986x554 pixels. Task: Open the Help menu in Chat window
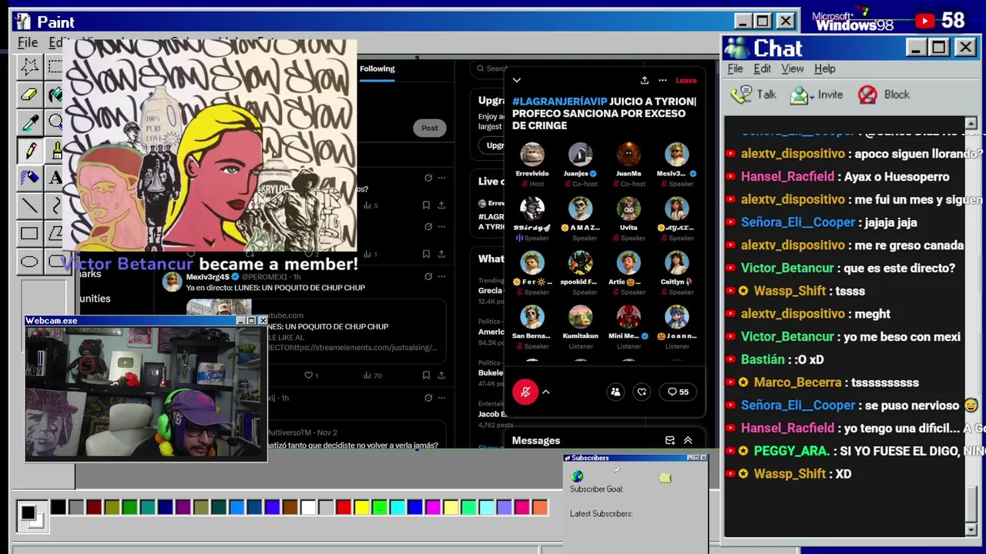tap(824, 68)
